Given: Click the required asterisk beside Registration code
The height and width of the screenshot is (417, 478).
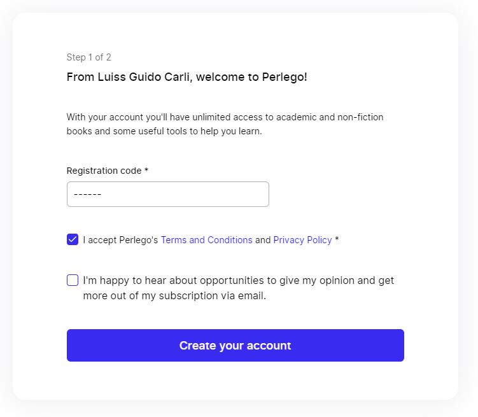Looking at the screenshot, I should click(x=146, y=171).
